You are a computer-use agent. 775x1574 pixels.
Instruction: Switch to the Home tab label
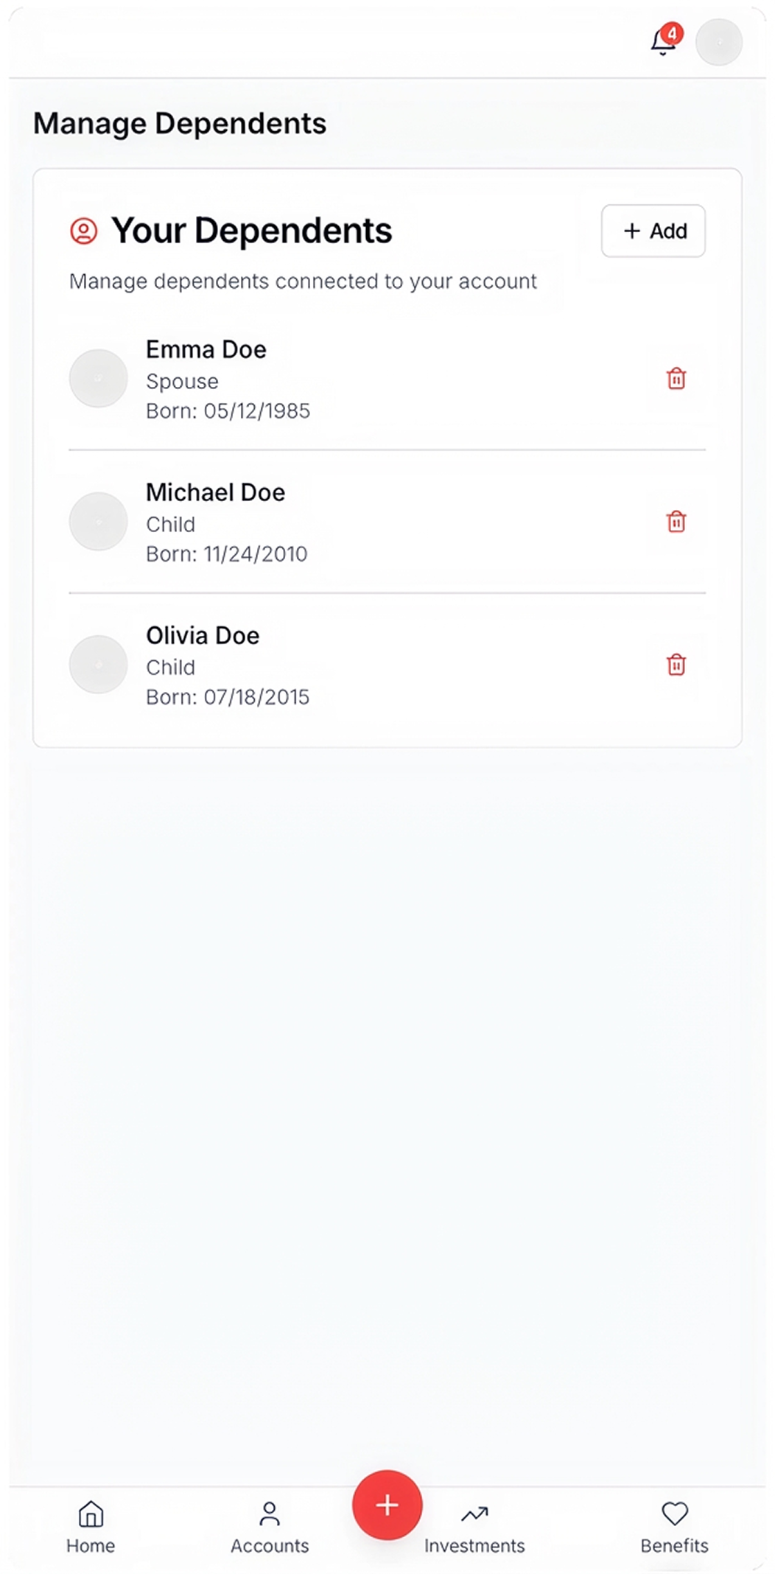coord(91,1545)
